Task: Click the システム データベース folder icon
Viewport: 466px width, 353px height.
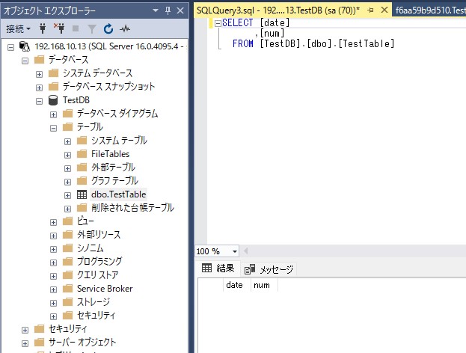Action: coord(54,73)
